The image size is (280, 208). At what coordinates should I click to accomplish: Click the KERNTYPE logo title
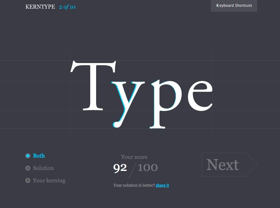pos(40,7)
